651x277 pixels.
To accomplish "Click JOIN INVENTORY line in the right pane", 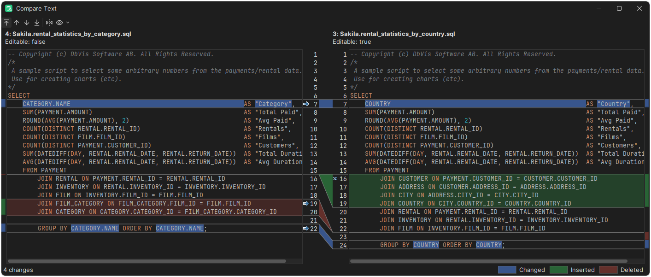I will (494, 220).
